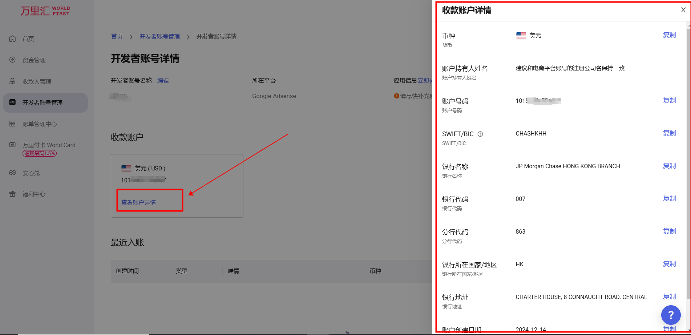The height and width of the screenshot is (335, 691).
Task: Click the CHASHKHH SWIFT code text
Action: 531,134
